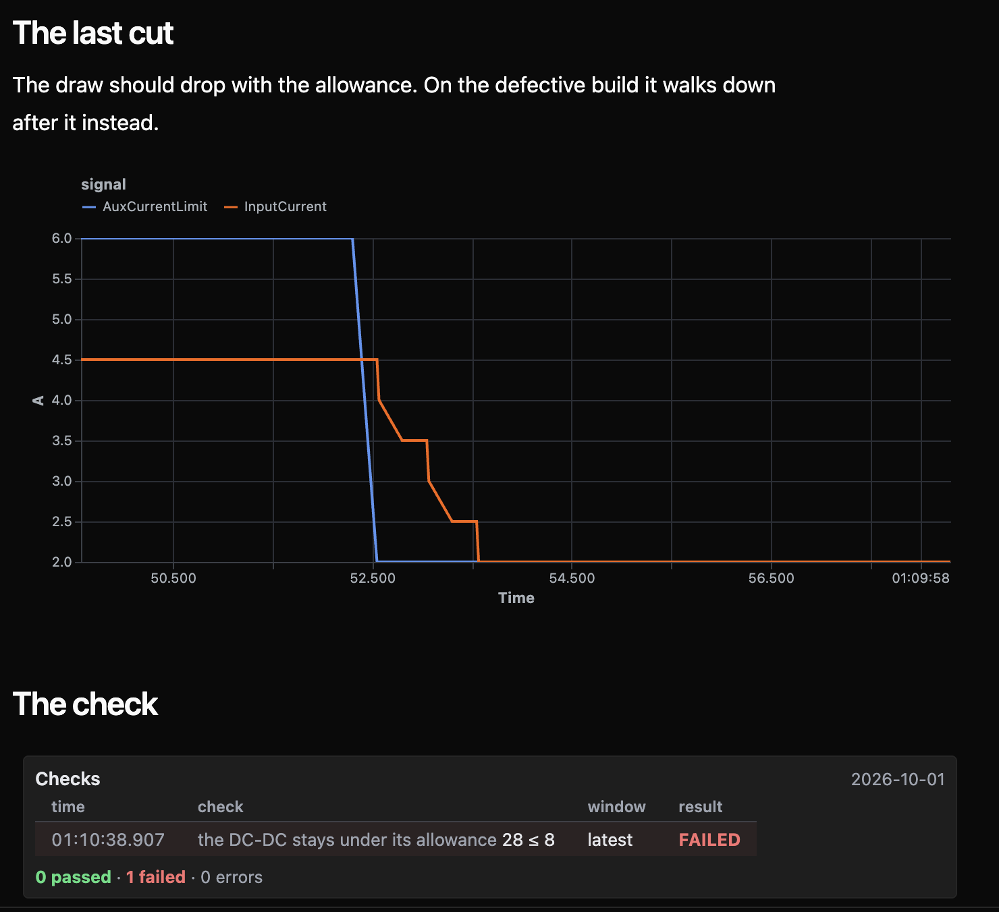Select the 'The last cut' heading
The height and width of the screenshot is (912, 999).
pyautogui.click(x=93, y=33)
